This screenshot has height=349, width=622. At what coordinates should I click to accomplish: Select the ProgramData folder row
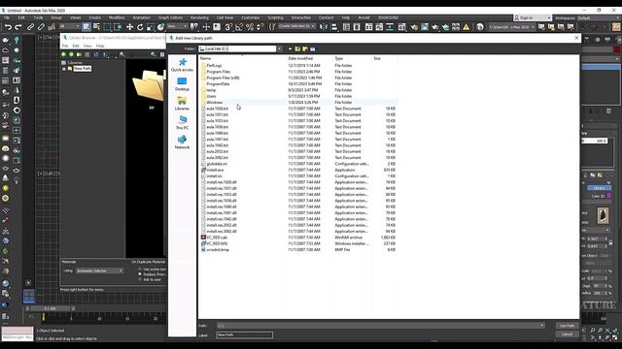pyautogui.click(x=298, y=84)
